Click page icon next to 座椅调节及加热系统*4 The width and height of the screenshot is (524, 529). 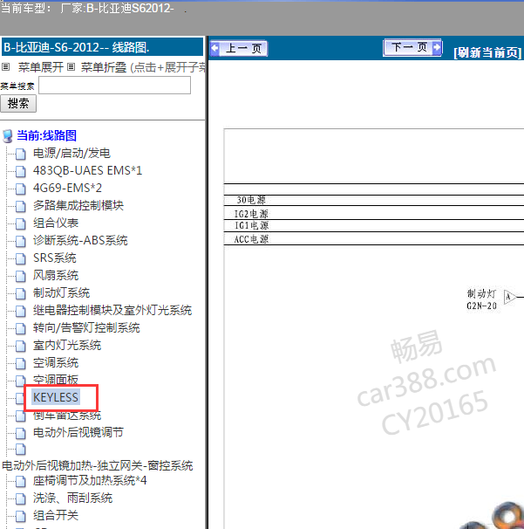pyautogui.click(x=21, y=482)
